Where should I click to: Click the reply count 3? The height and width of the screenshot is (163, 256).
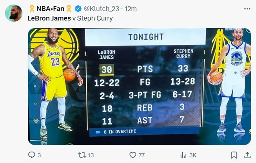pos(39,155)
